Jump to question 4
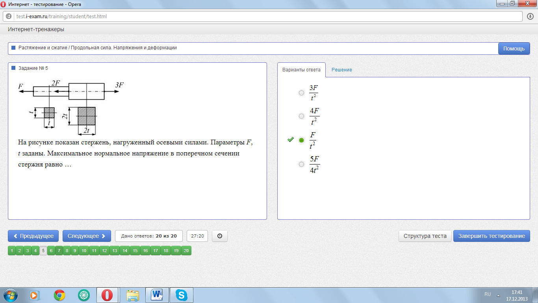The width and height of the screenshot is (538, 303). [35, 251]
